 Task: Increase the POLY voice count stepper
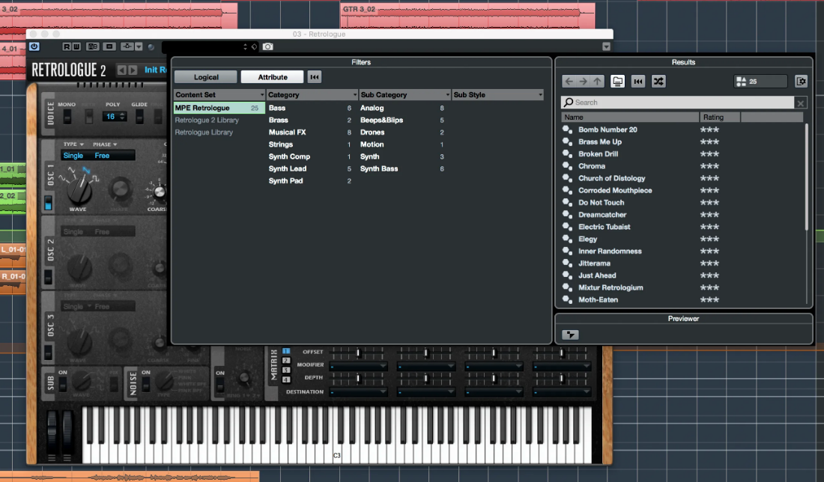[122, 114]
